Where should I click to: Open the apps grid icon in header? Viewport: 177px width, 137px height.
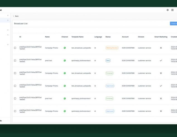coord(172,10)
